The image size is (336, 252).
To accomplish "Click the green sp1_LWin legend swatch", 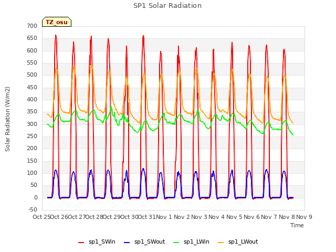I will tap(176, 243).
